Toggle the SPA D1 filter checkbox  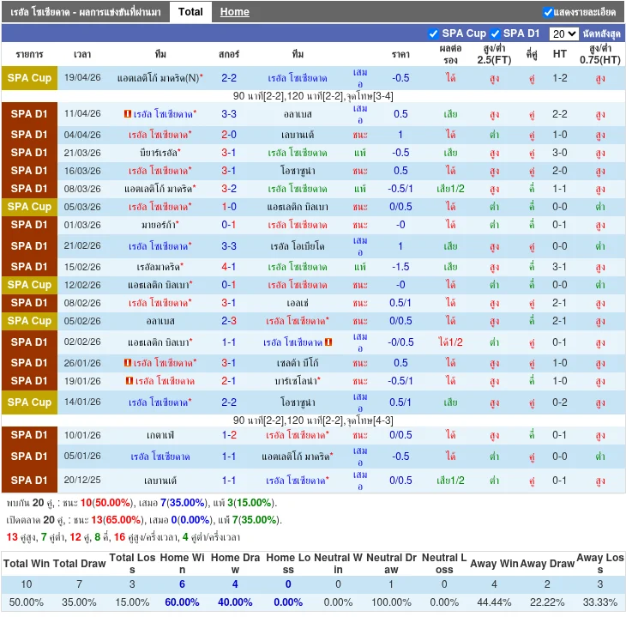click(495, 33)
